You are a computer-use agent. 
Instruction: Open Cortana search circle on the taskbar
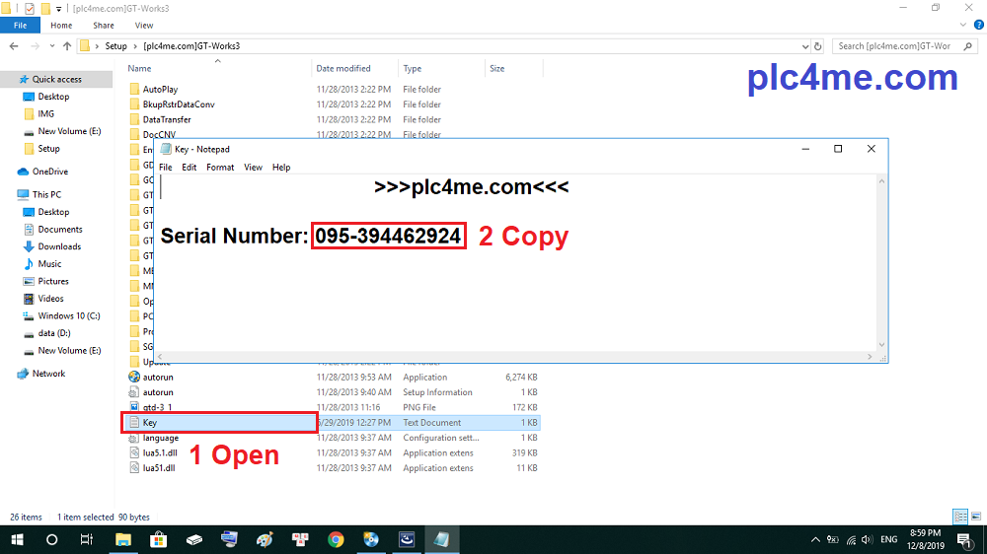51,539
